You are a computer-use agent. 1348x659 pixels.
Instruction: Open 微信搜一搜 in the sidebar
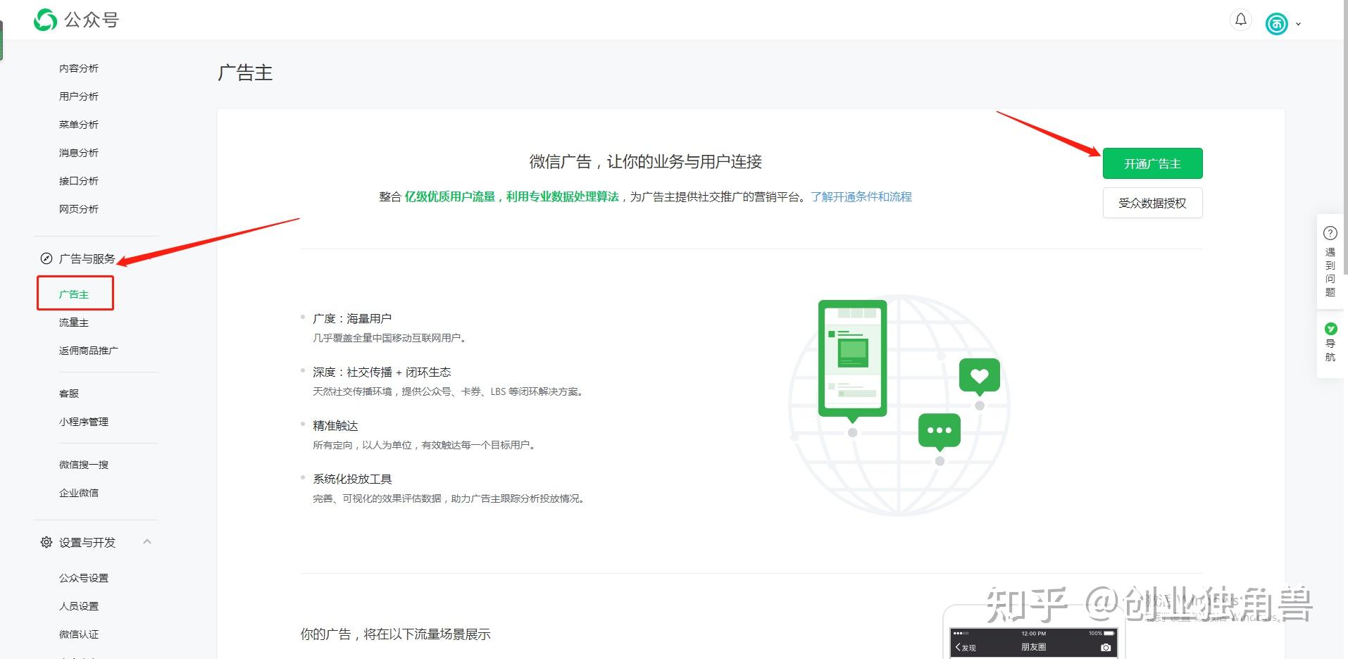84,465
